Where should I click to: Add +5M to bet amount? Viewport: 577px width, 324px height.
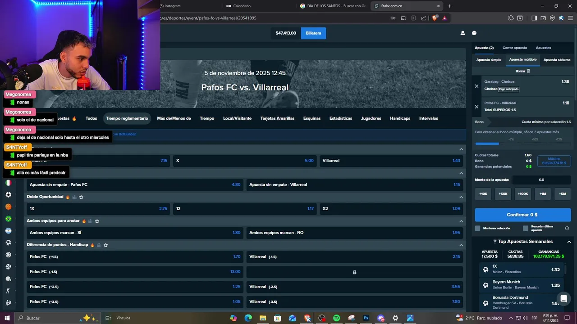tap(562, 194)
